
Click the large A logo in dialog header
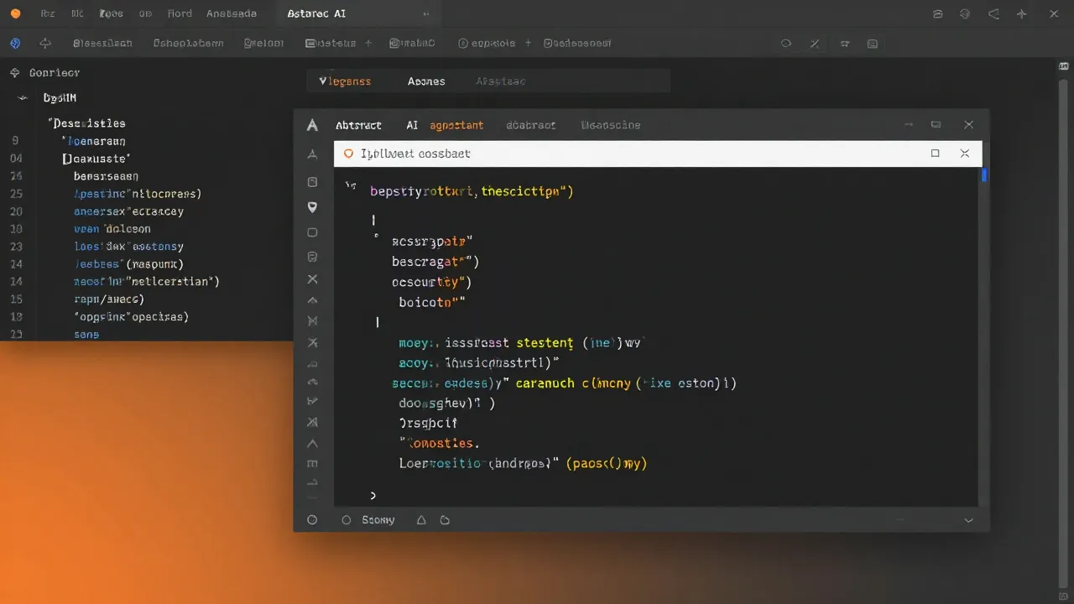click(312, 125)
